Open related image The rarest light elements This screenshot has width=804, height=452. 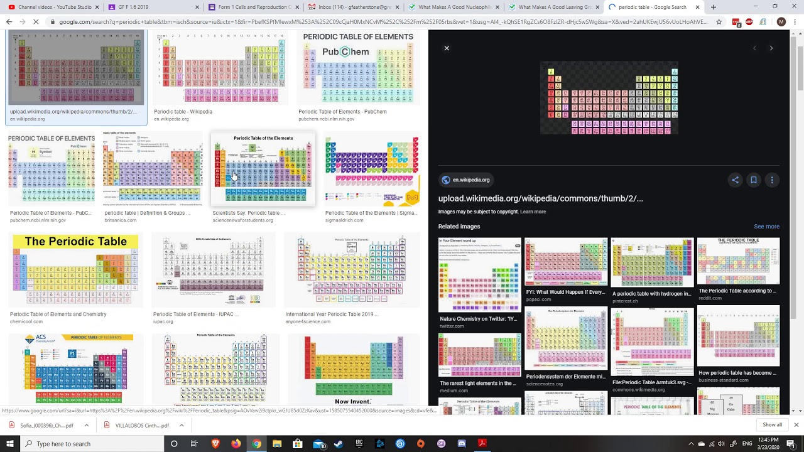pos(480,362)
